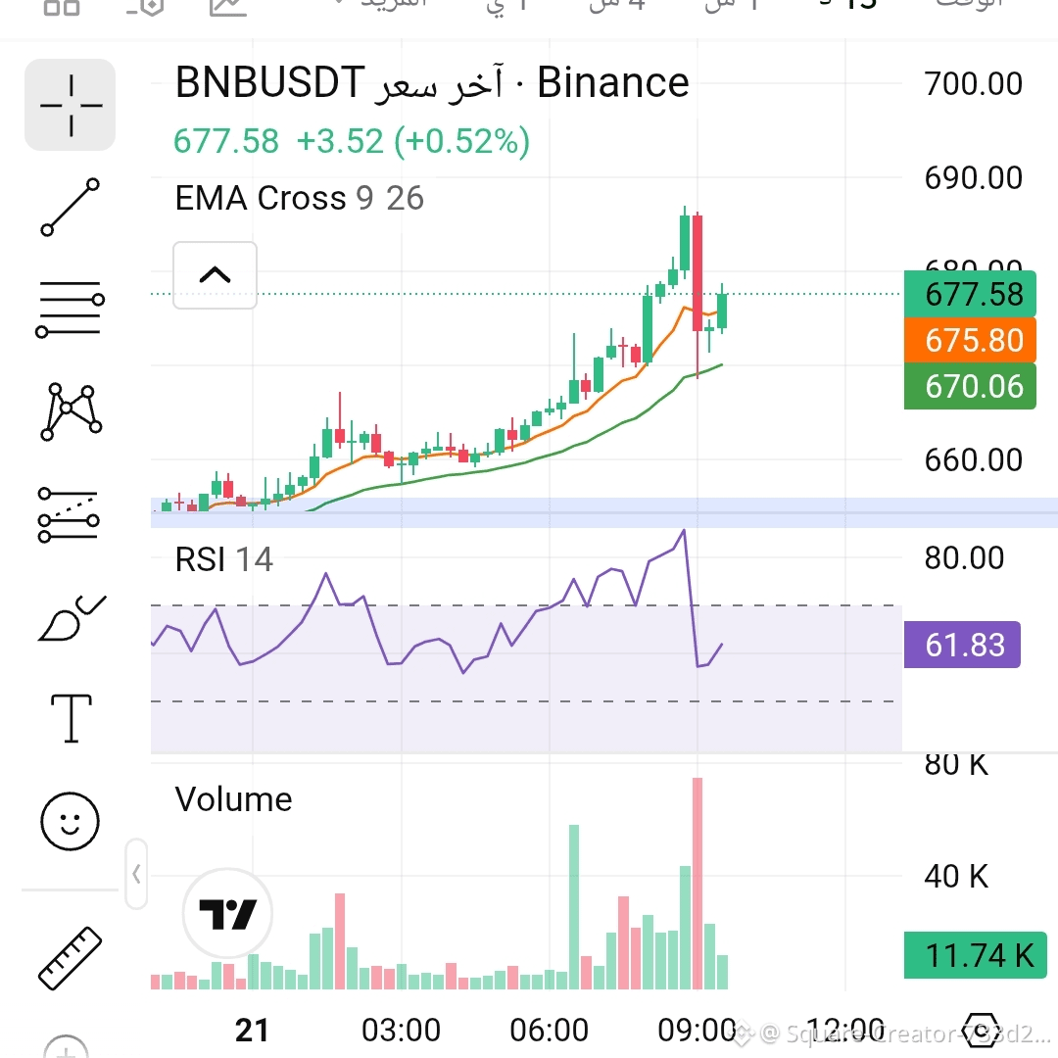
Task: Click the 21 date axis label
Action: tap(252, 1031)
